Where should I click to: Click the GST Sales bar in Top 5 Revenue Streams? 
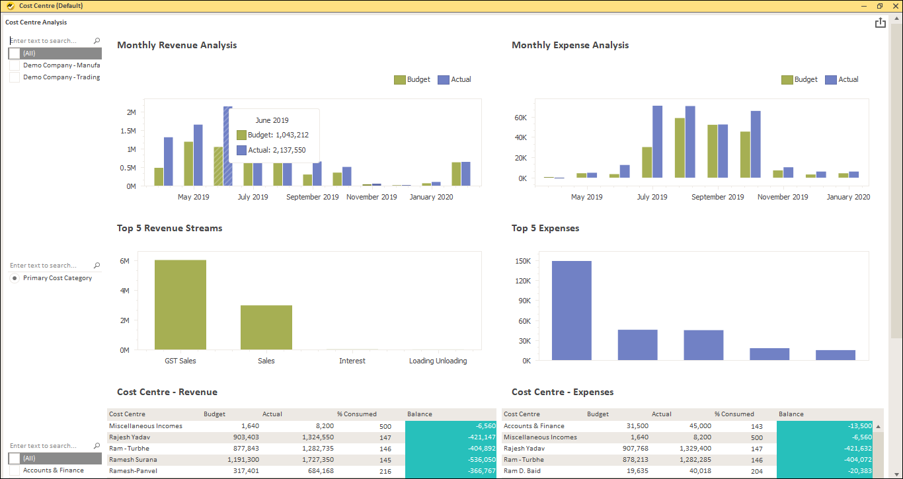click(180, 304)
